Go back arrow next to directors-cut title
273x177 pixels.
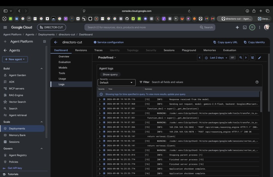[56, 42]
